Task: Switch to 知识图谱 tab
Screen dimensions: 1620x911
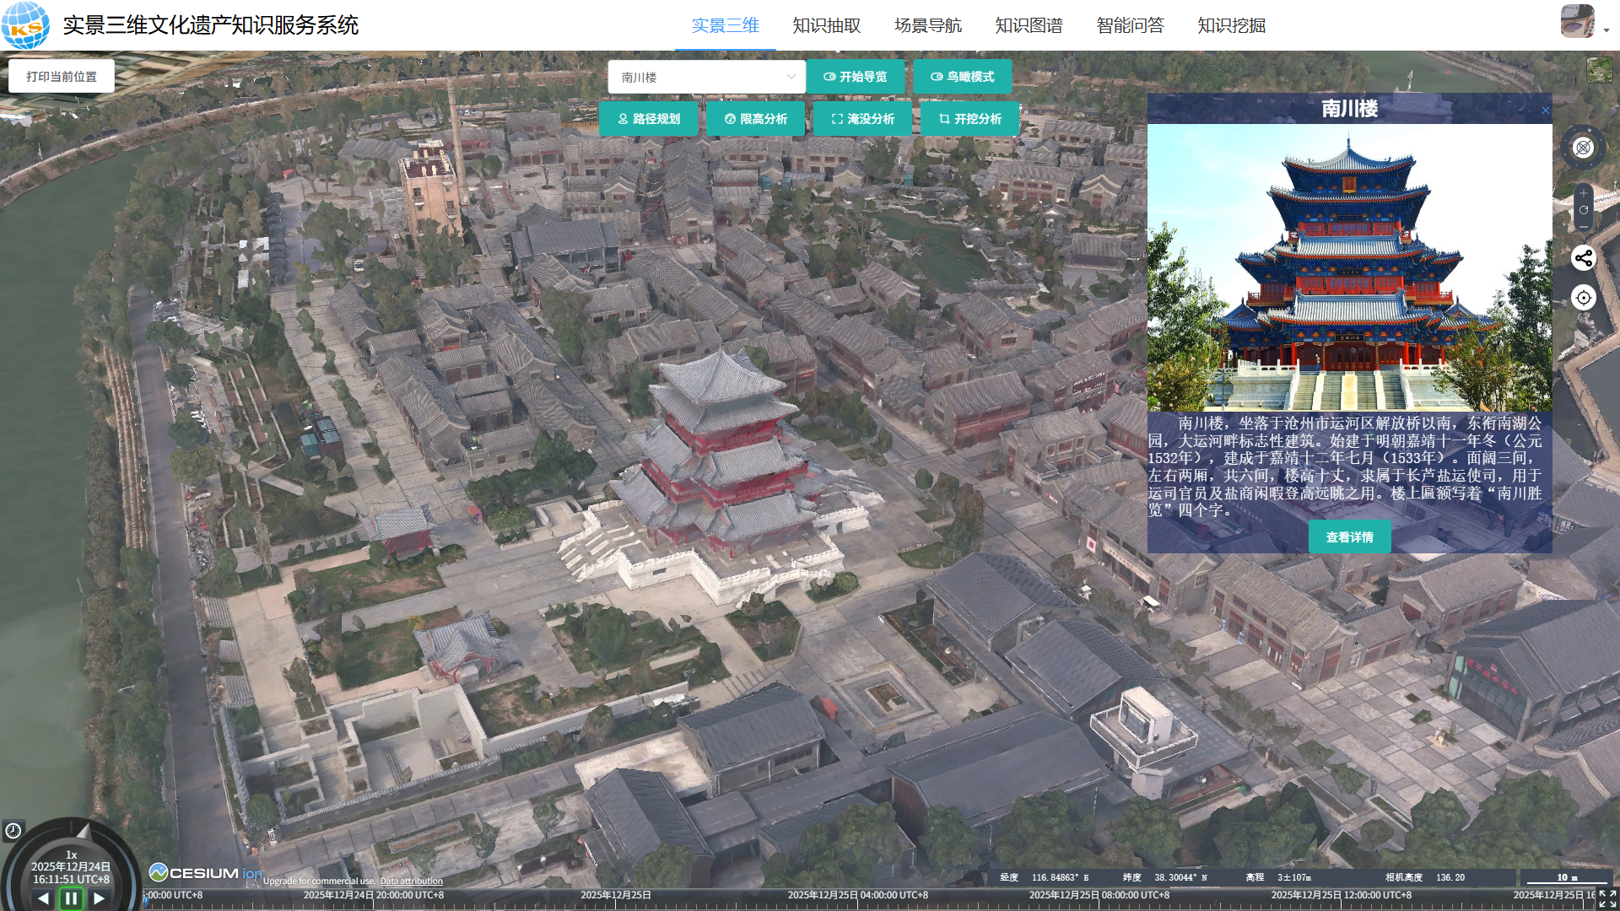Action: (x=1029, y=25)
